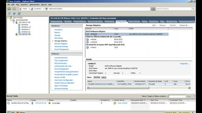Screen dimensions: 202x113
Task: Click the second toolbar icon beside it
Action: [14, 13]
